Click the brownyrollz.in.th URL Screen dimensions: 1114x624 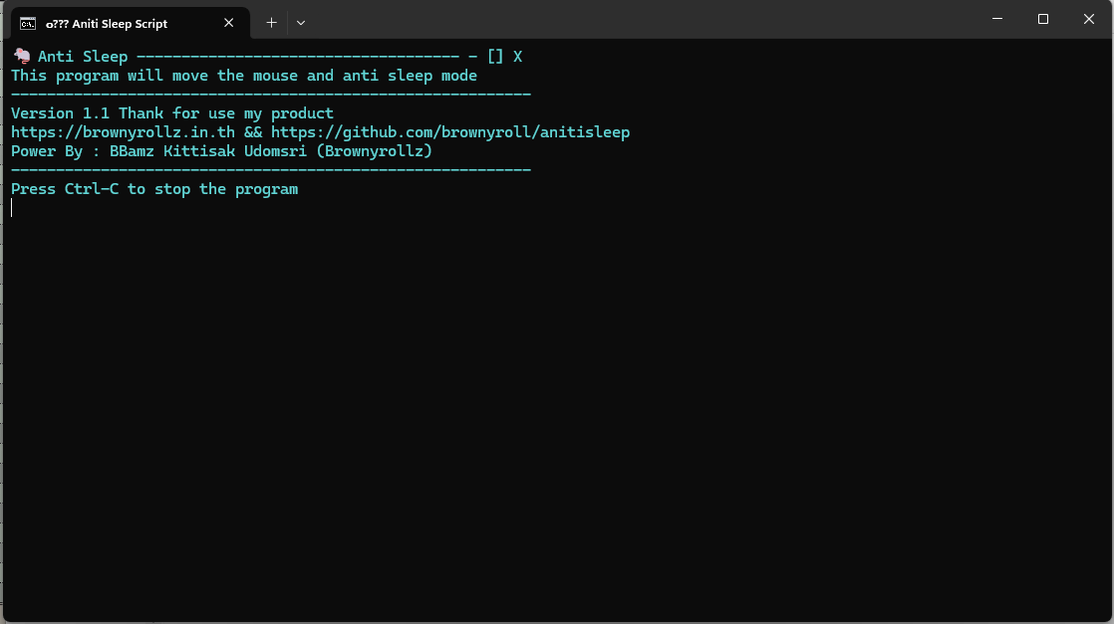pos(124,132)
